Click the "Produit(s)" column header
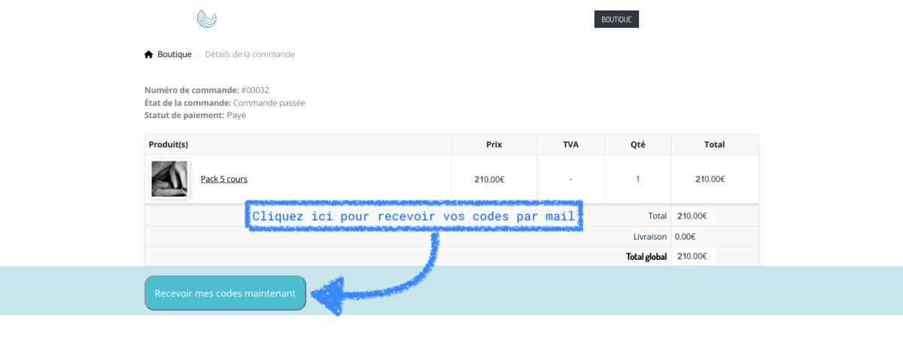Screen dimensions: 903x344 (x=169, y=144)
